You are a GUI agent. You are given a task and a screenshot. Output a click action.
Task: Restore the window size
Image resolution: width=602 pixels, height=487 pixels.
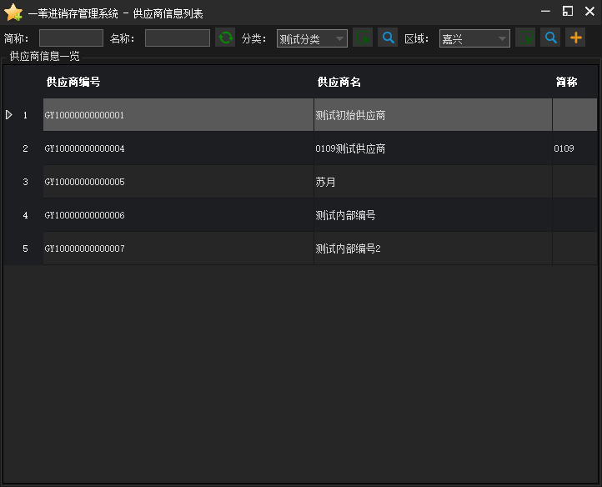click(568, 11)
